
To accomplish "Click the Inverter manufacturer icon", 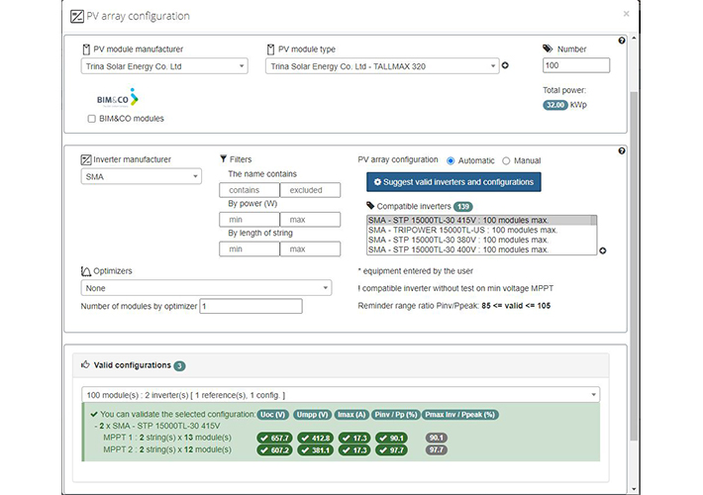I will [85, 159].
